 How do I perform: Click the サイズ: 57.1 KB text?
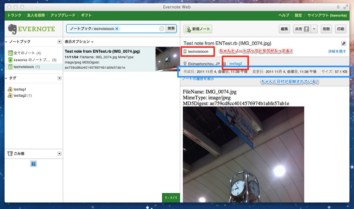(x=334, y=72)
